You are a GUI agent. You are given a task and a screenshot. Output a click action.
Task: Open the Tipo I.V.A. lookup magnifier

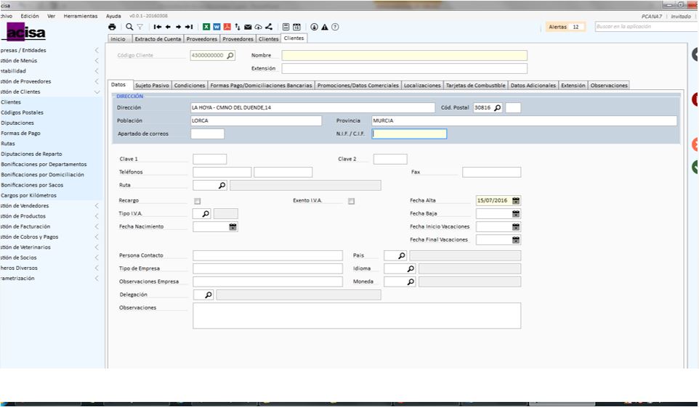click(206, 214)
